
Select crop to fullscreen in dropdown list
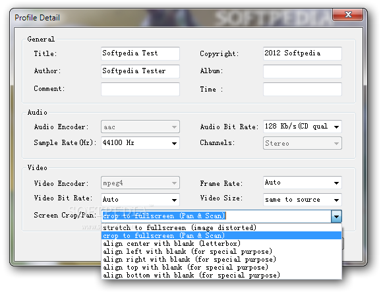[221, 235]
